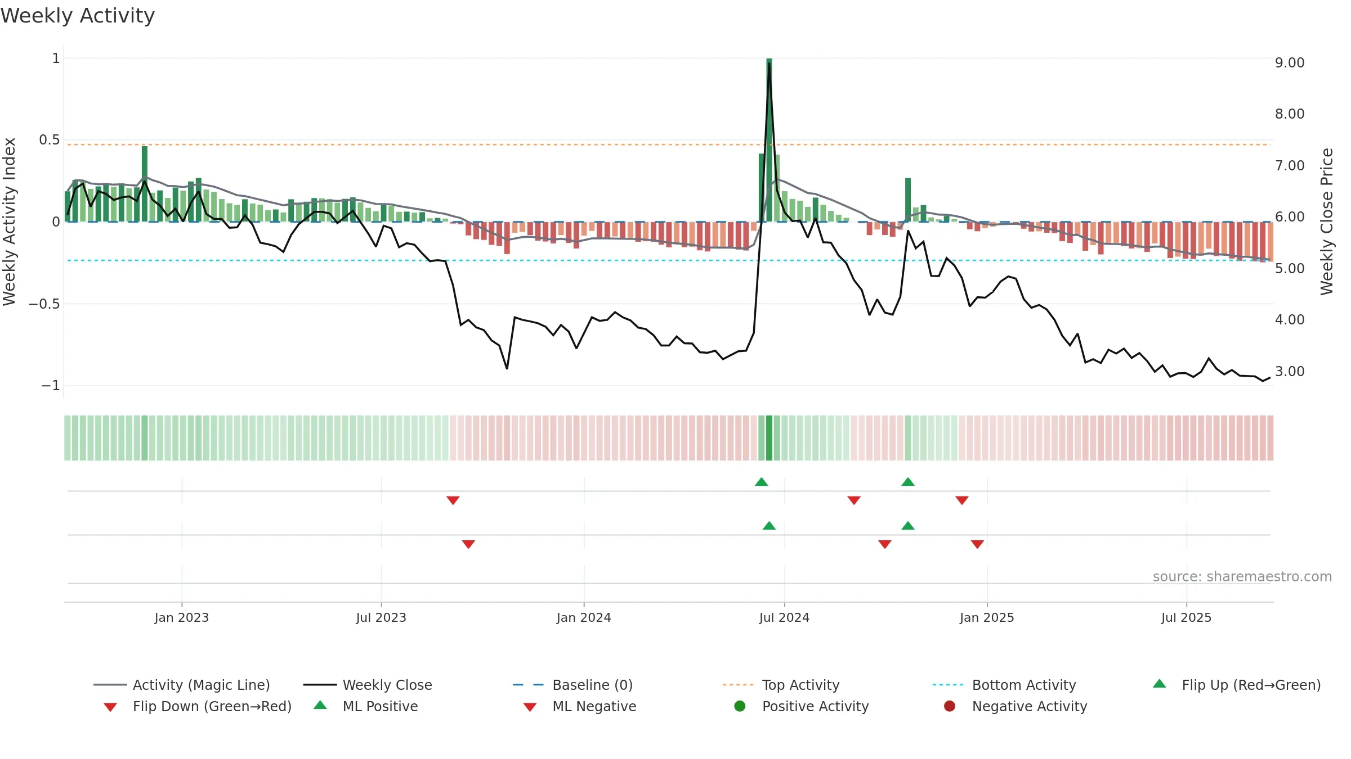The height and width of the screenshot is (759, 1351).
Task: Toggle Flip Down (Green→Red) legend entry
Action: point(198,706)
